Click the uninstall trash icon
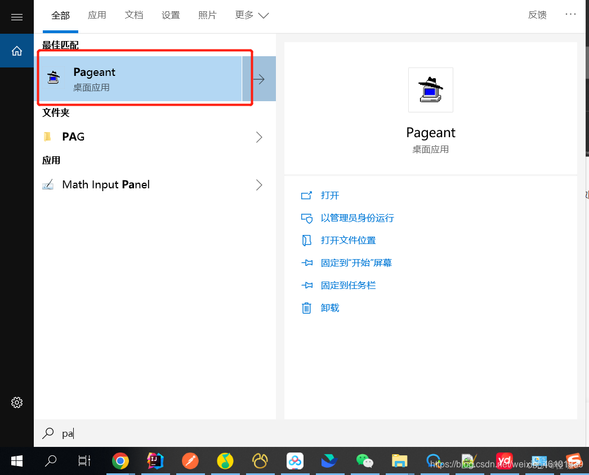 click(306, 308)
